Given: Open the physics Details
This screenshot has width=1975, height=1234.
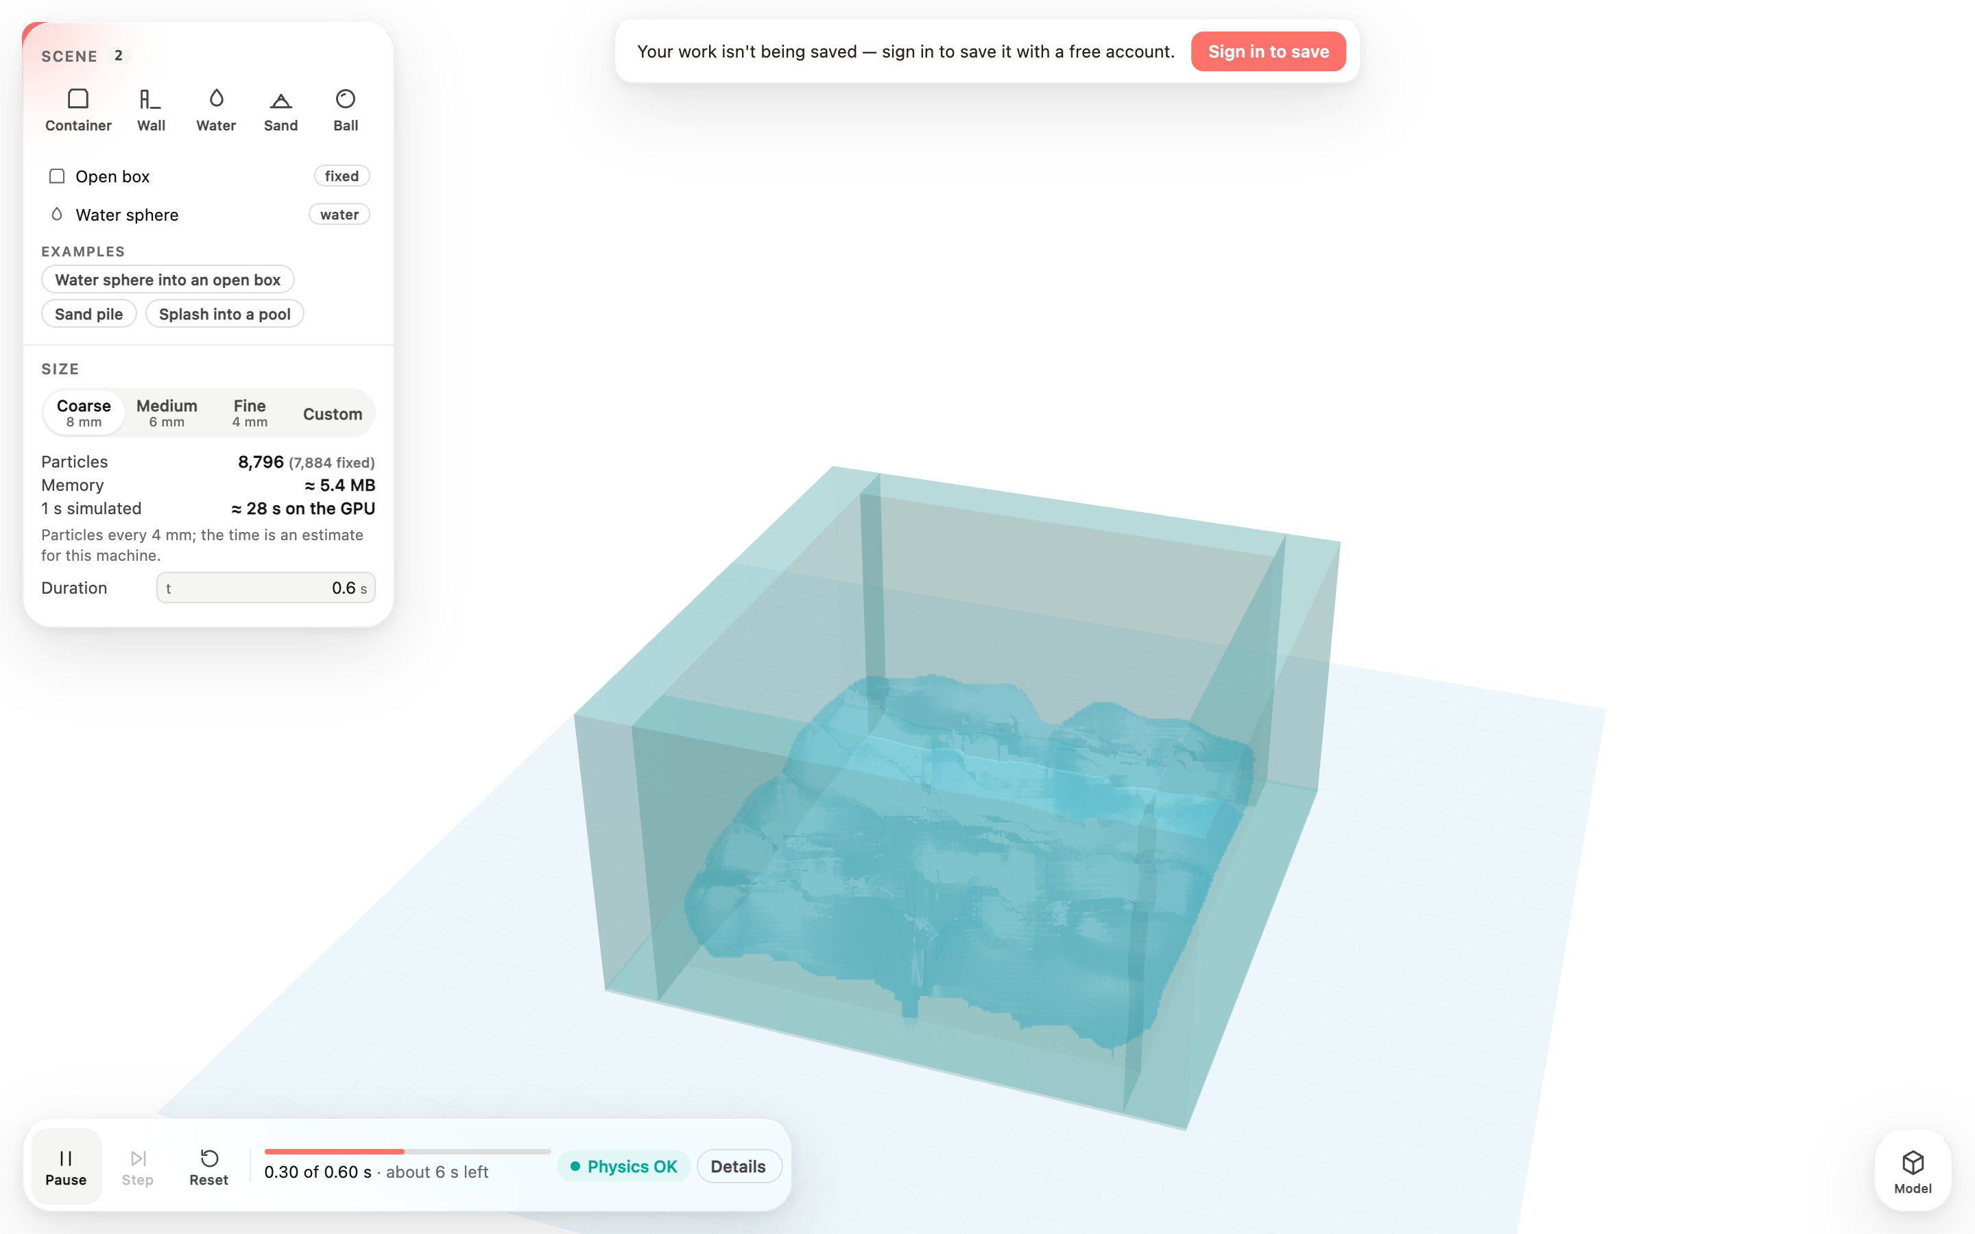Looking at the screenshot, I should 738,1166.
